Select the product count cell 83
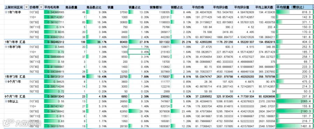The height and width of the screenshot is (129, 314). pyautogui.click(x=75, y=22)
